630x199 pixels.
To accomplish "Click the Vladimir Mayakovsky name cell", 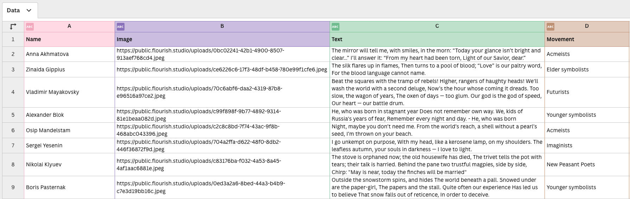I will tap(69, 92).
